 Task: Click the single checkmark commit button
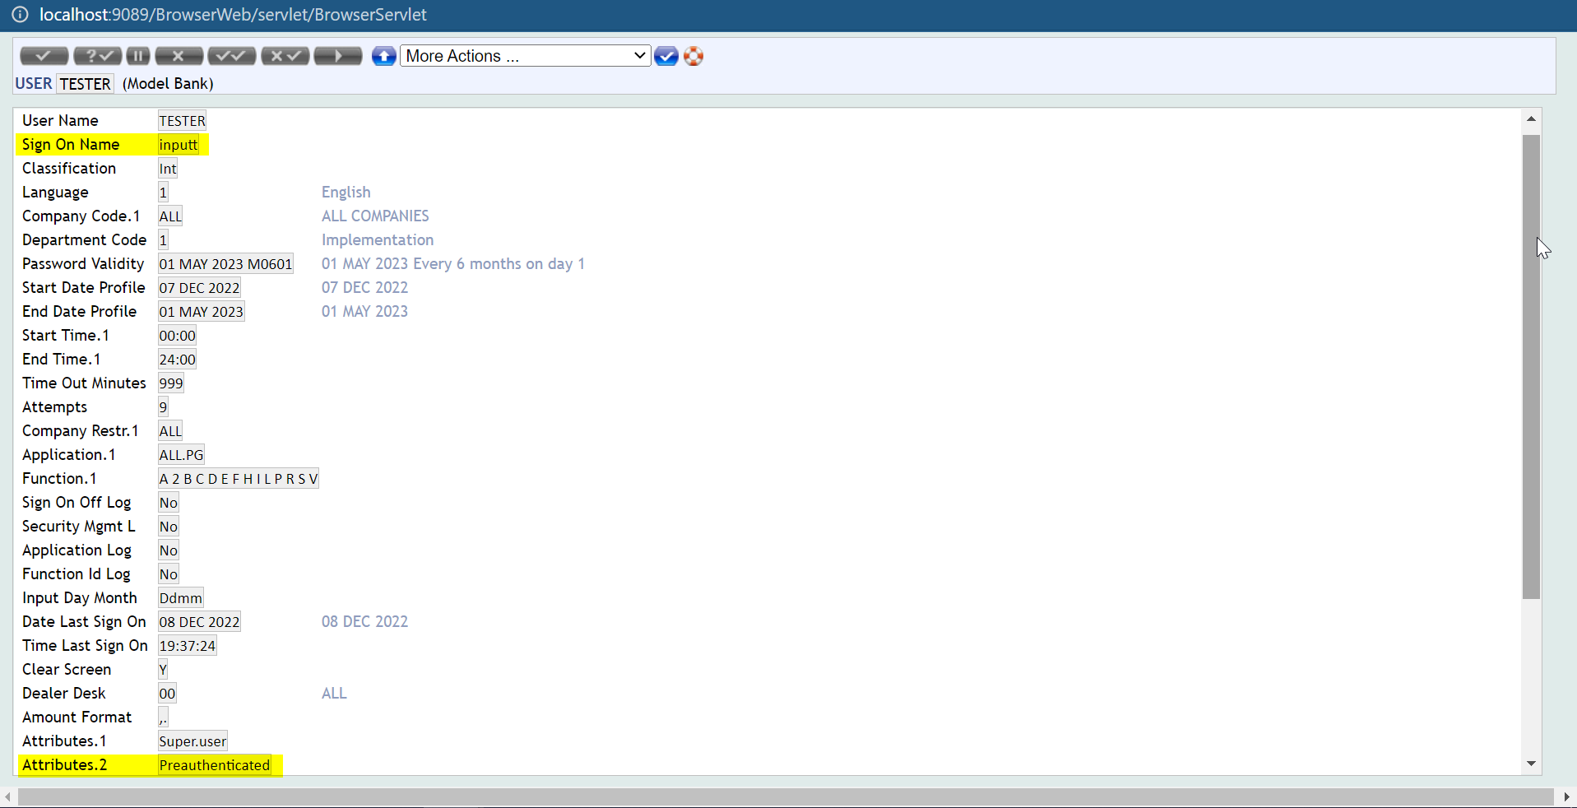(44, 56)
